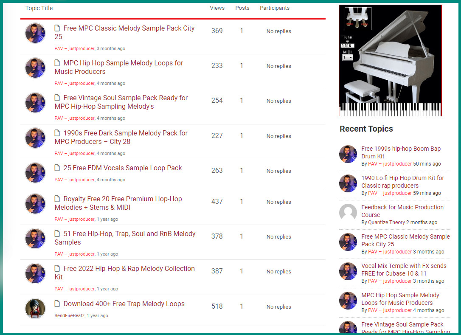The image size is (461, 335).
Task: Click the document icon beside Free MPC Classic Melody topic
Action: click(x=57, y=28)
